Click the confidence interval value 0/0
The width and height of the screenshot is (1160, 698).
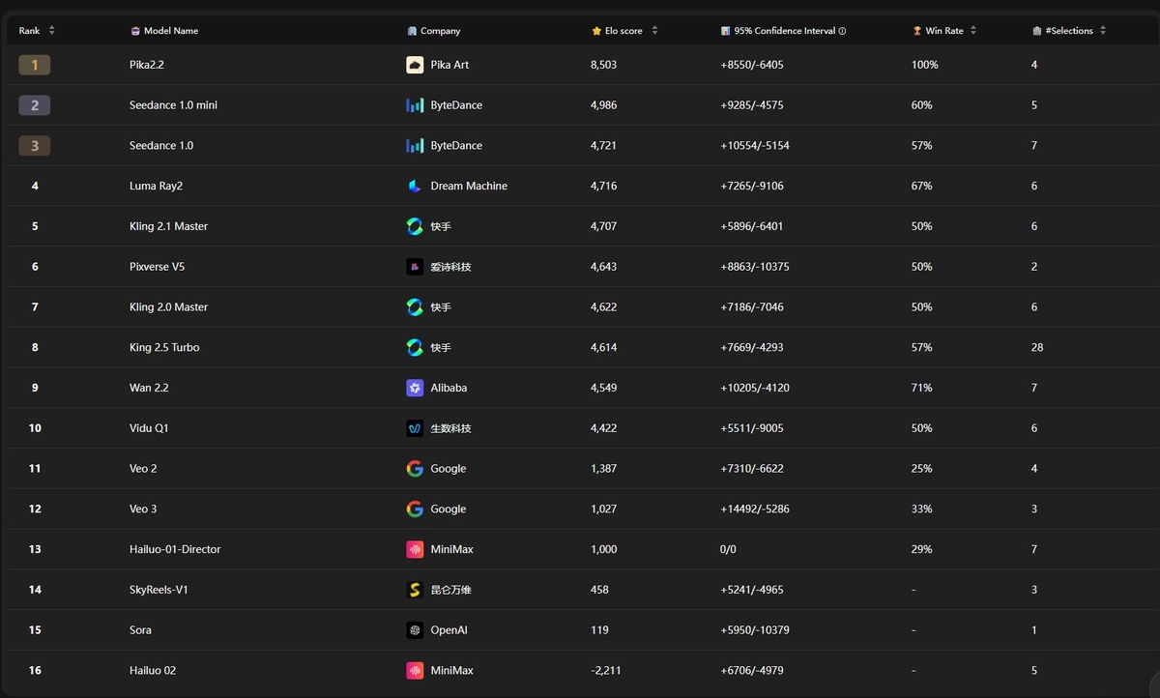point(728,549)
